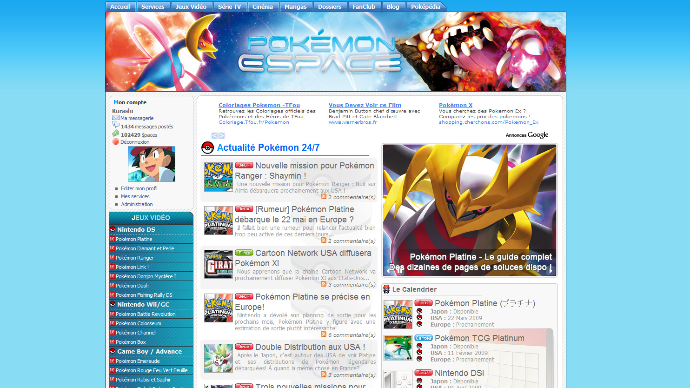The image size is (690, 388).
Task: Click the Pokéball icon next to Nintendo DS
Action: [113, 229]
